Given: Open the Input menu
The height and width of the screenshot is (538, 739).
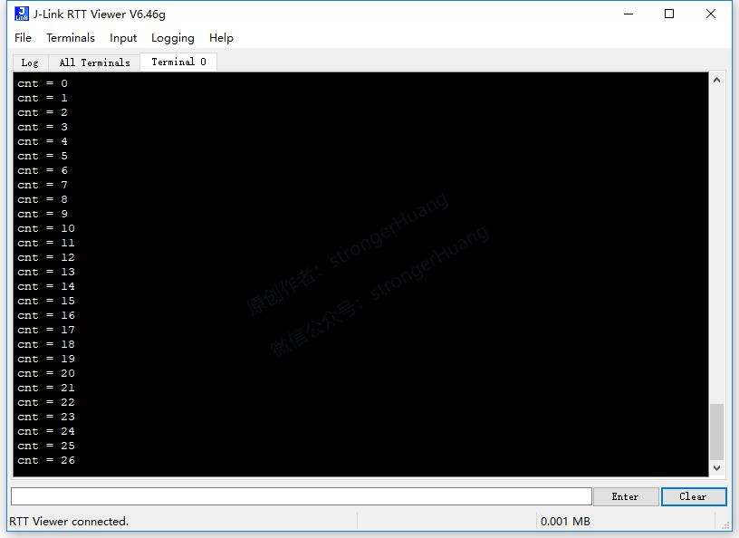Looking at the screenshot, I should [123, 38].
